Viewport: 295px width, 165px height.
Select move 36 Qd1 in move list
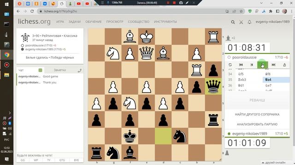(x=249, y=86)
